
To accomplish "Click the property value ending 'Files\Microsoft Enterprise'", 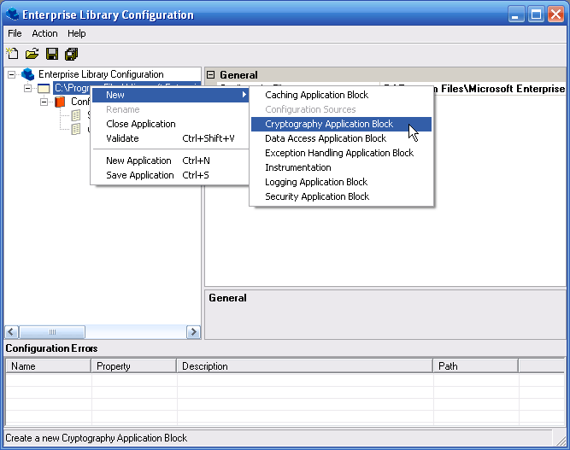I will 500,89.
